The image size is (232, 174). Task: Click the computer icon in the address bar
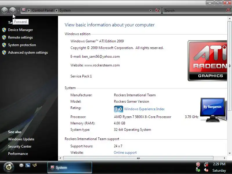[x=24, y=10]
